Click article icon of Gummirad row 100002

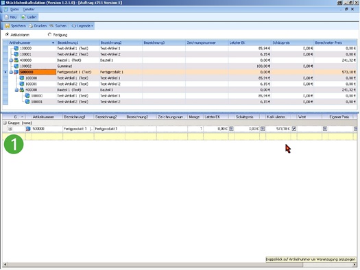16,66
